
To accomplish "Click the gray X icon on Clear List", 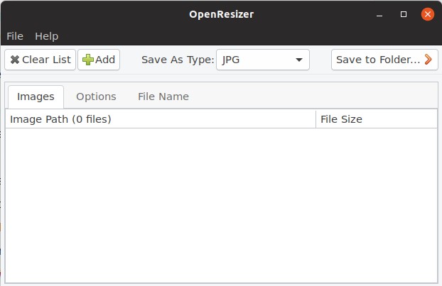I will tap(15, 60).
